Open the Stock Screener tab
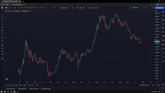165x93 pixels. pyautogui.click(x=10, y=89)
